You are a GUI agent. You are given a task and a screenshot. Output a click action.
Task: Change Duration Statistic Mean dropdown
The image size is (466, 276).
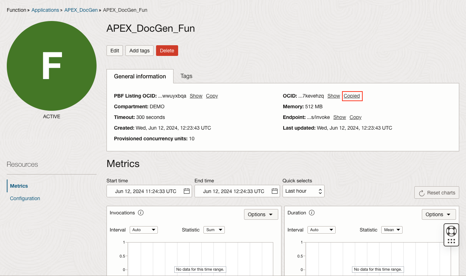[x=392, y=230]
